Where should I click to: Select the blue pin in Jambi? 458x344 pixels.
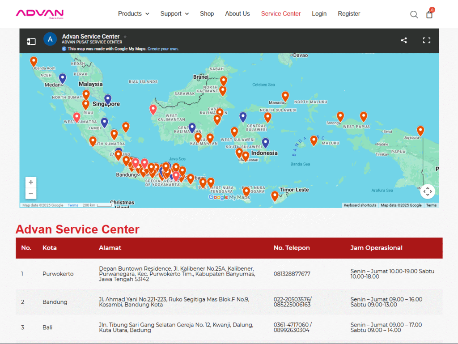[105, 123]
